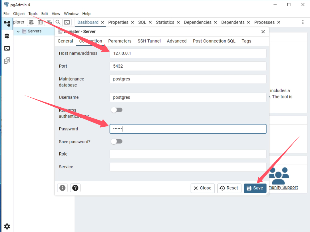Switch to the Parameters tab
This screenshot has width=310, height=232.
tap(120, 41)
